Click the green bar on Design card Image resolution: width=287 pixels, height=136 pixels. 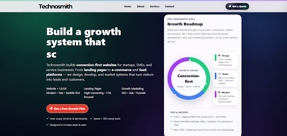click(x=216, y=57)
